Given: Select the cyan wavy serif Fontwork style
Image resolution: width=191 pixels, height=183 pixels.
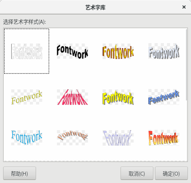Looking at the screenshot, I should [27, 138].
